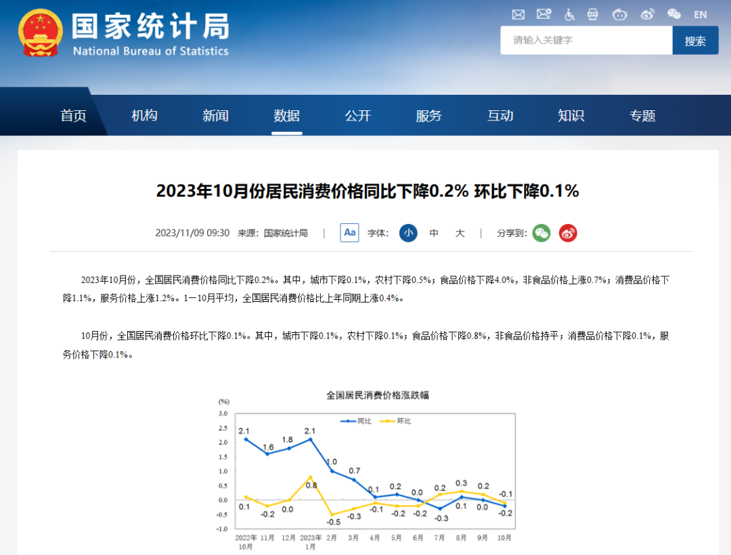Click the email subscription icon

(544, 14)
